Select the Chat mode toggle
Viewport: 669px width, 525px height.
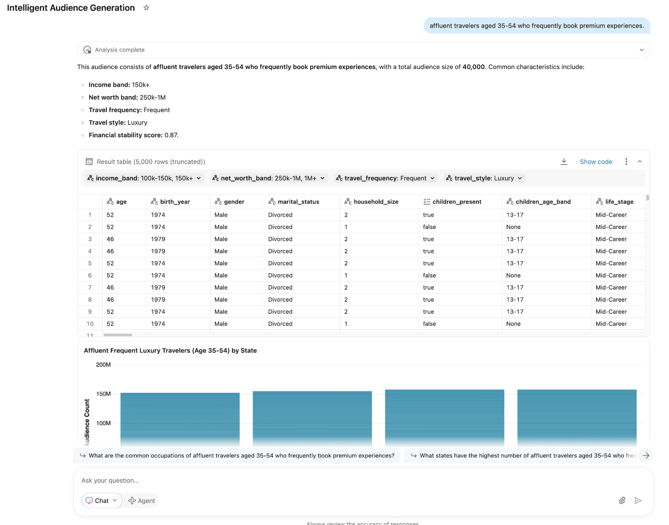(x=101, y=501)
